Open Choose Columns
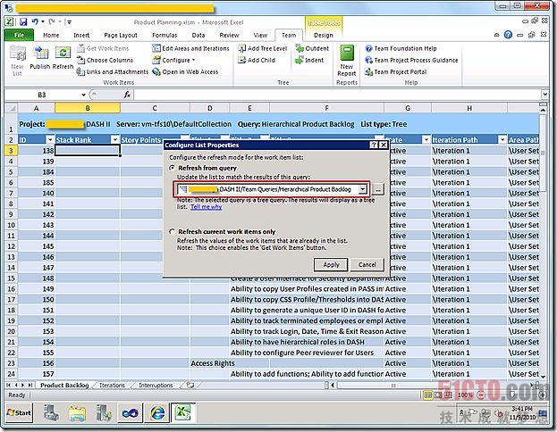 [x=105, y=60]
